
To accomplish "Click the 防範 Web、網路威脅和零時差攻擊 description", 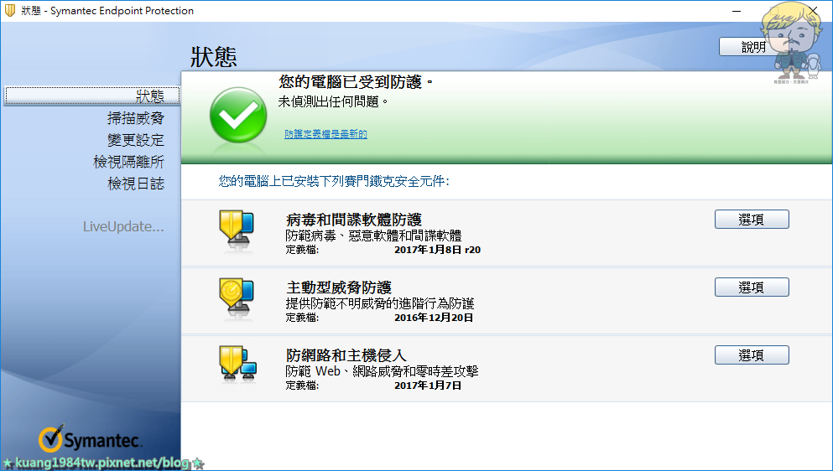I will pos(382,371).
